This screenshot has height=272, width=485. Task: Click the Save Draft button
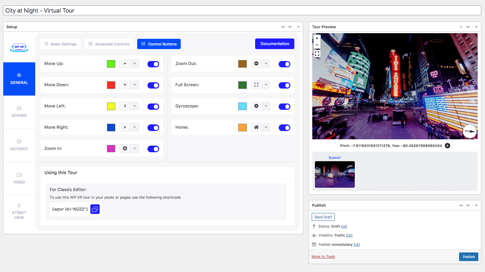[x=323, y=217]
